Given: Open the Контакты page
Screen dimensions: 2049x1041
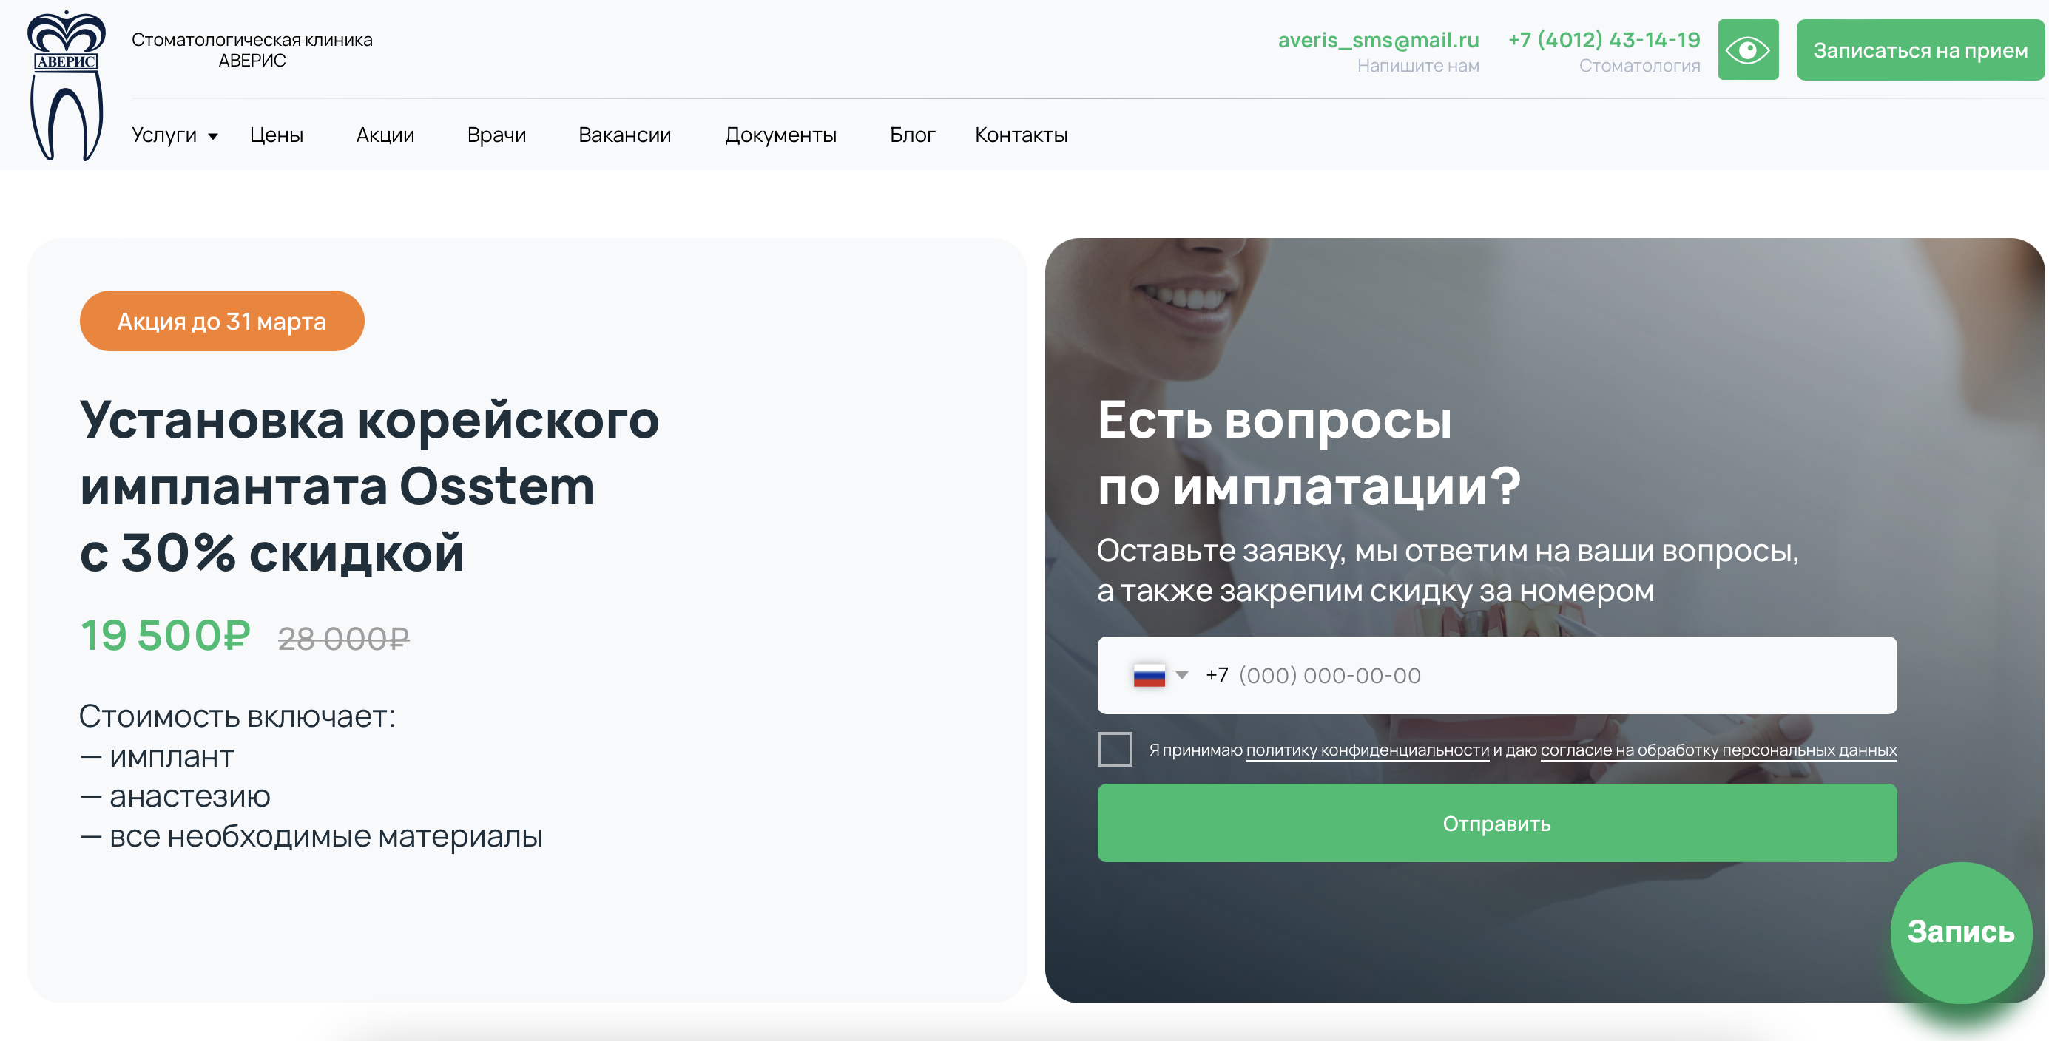Looking at the screenshot, I should click(1021, 135).
